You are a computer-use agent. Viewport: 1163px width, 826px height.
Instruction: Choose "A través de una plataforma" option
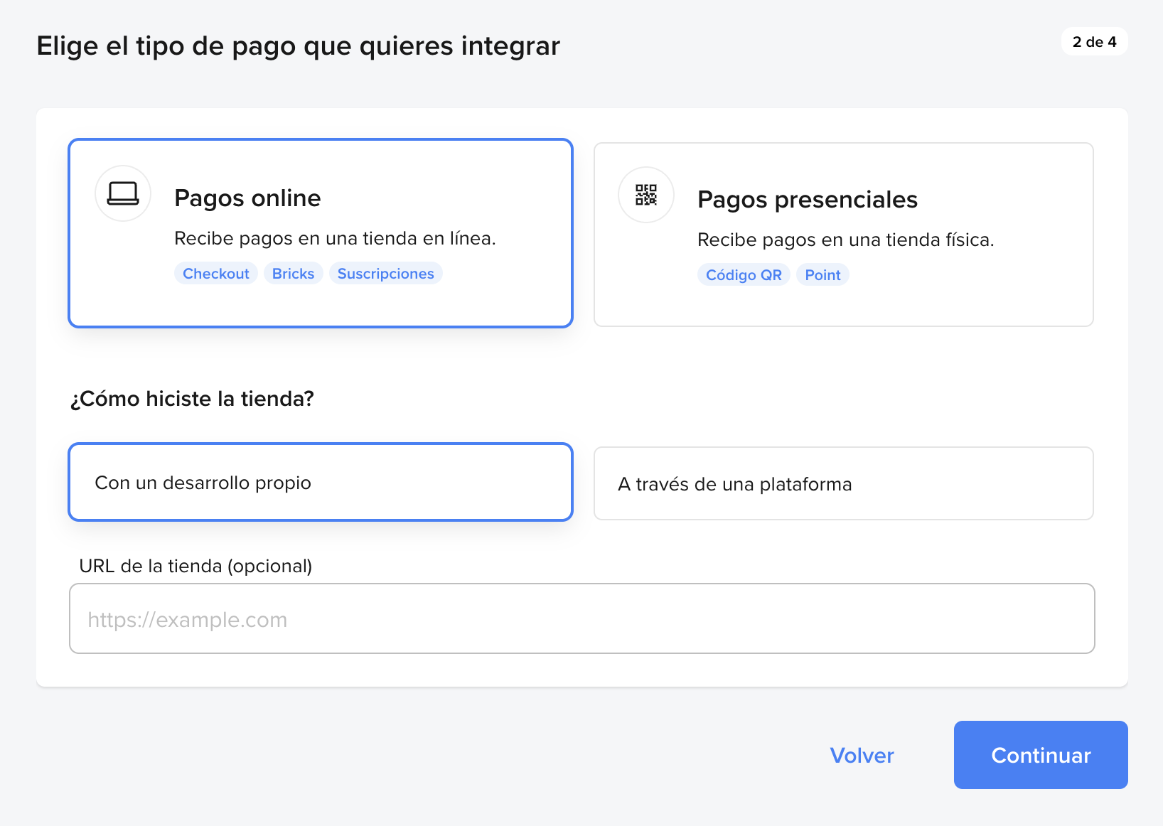843,483
